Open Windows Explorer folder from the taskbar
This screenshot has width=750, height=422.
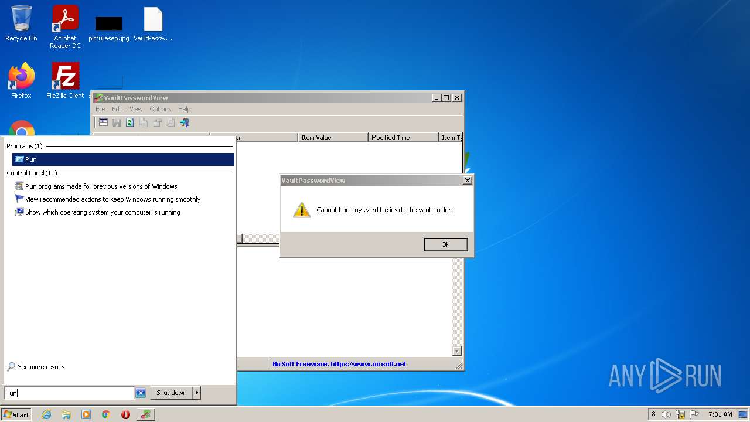pyautogui.click(x=66, y=414)
